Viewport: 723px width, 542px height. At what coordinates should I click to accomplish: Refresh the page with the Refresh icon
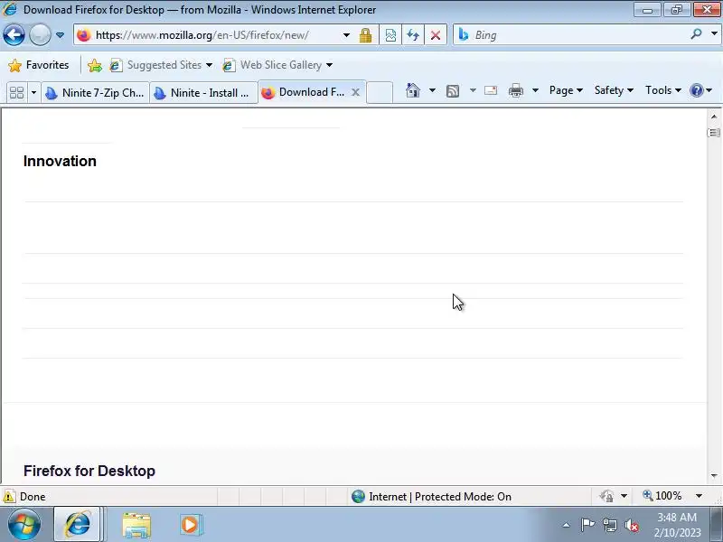click(413, 35)
